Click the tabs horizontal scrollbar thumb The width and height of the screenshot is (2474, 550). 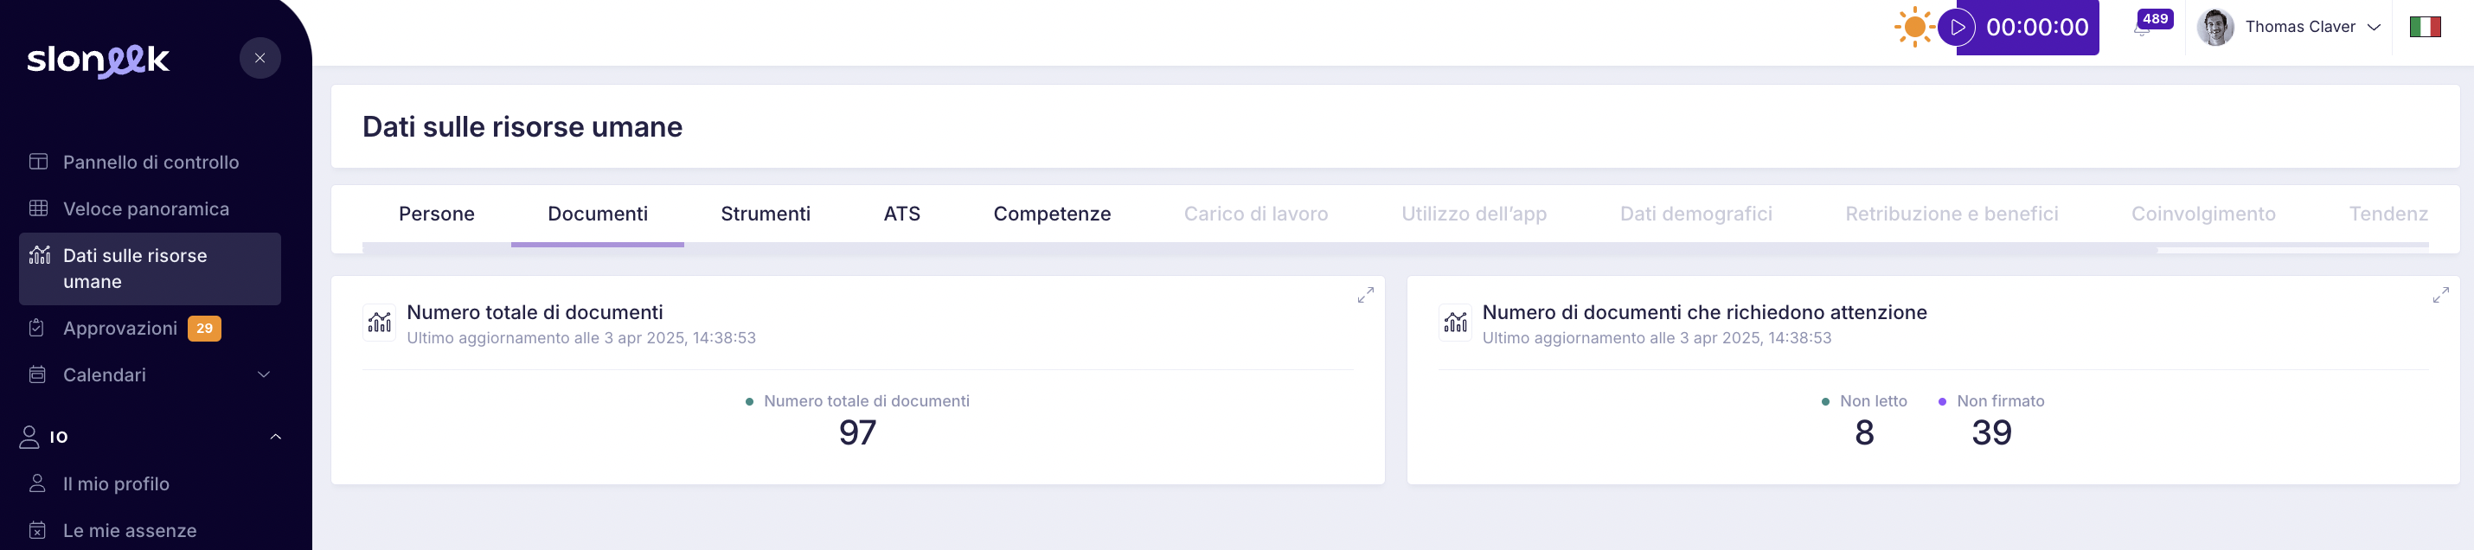pyautogui.click(x=1259, y=250)
